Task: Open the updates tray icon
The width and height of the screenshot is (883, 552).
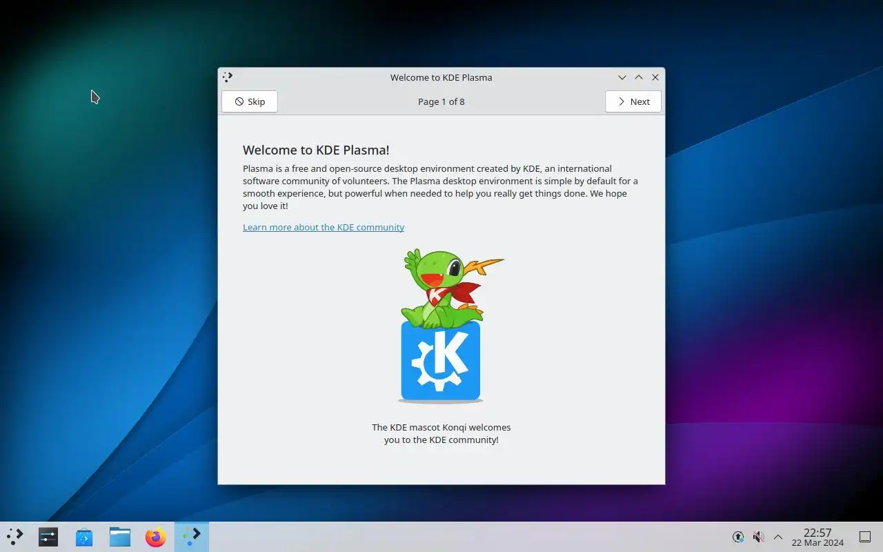Action: pyautogui.click(x=738, y=537)
